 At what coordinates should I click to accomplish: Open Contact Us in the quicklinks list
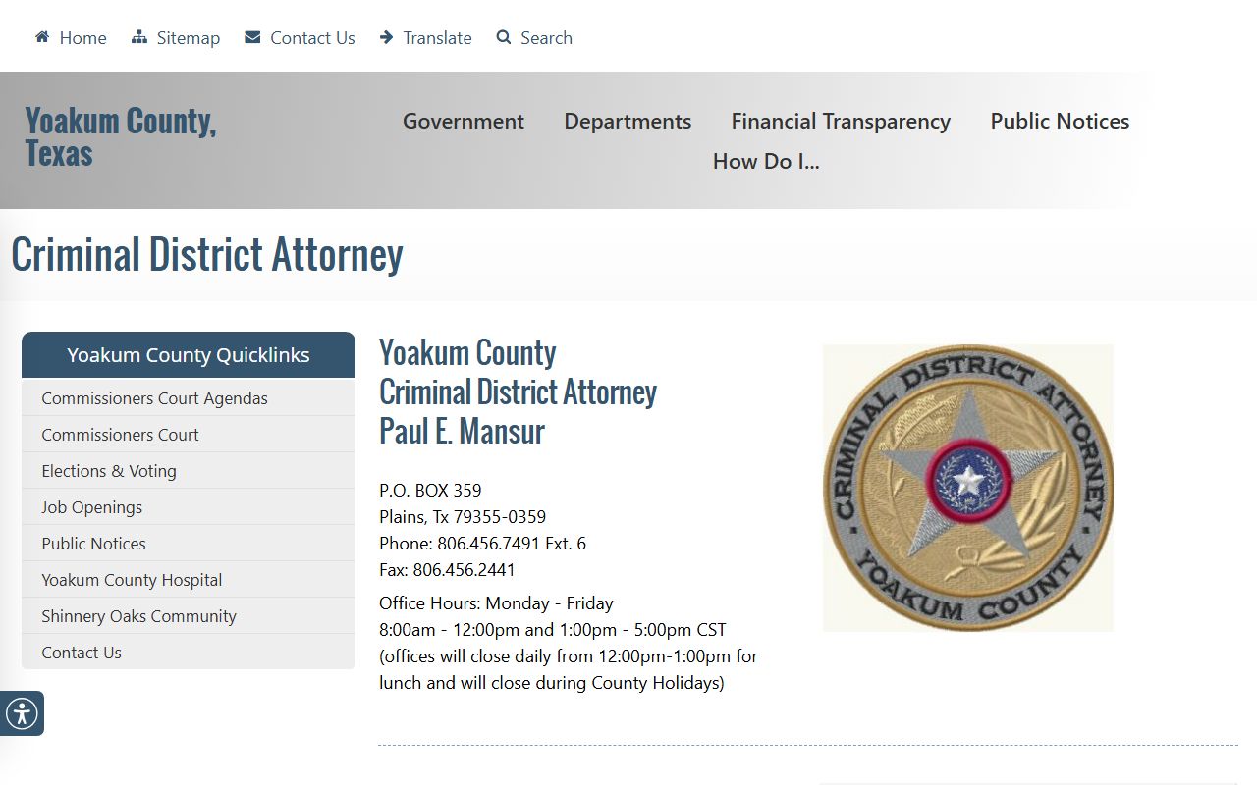pyautogui.click(x=189, y=653)
